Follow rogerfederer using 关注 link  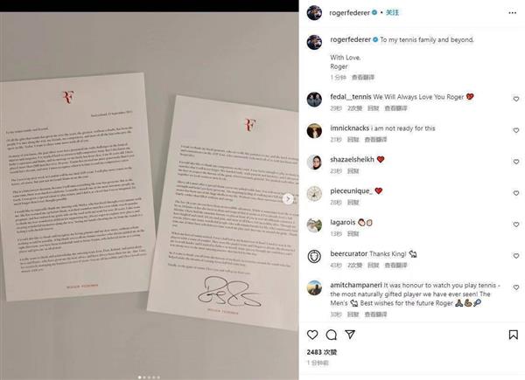click(x=392, y=13)
